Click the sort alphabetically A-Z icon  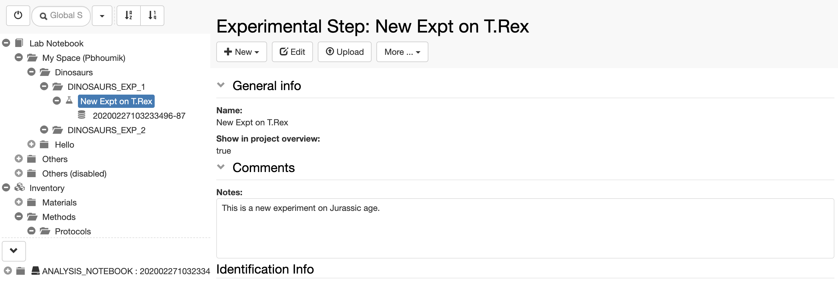129,15
